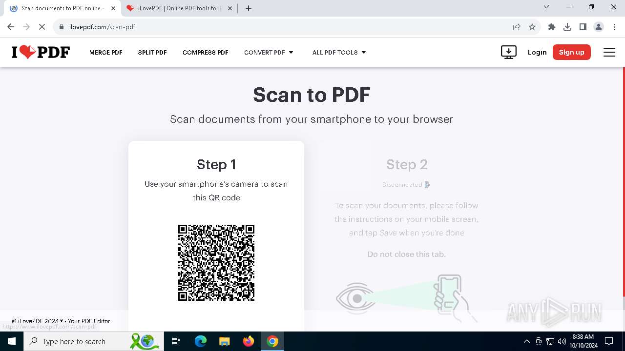Bookmark this page with star icon
Image resolution: width=625 pixels, height=351 pixels.
click(532, 27)
